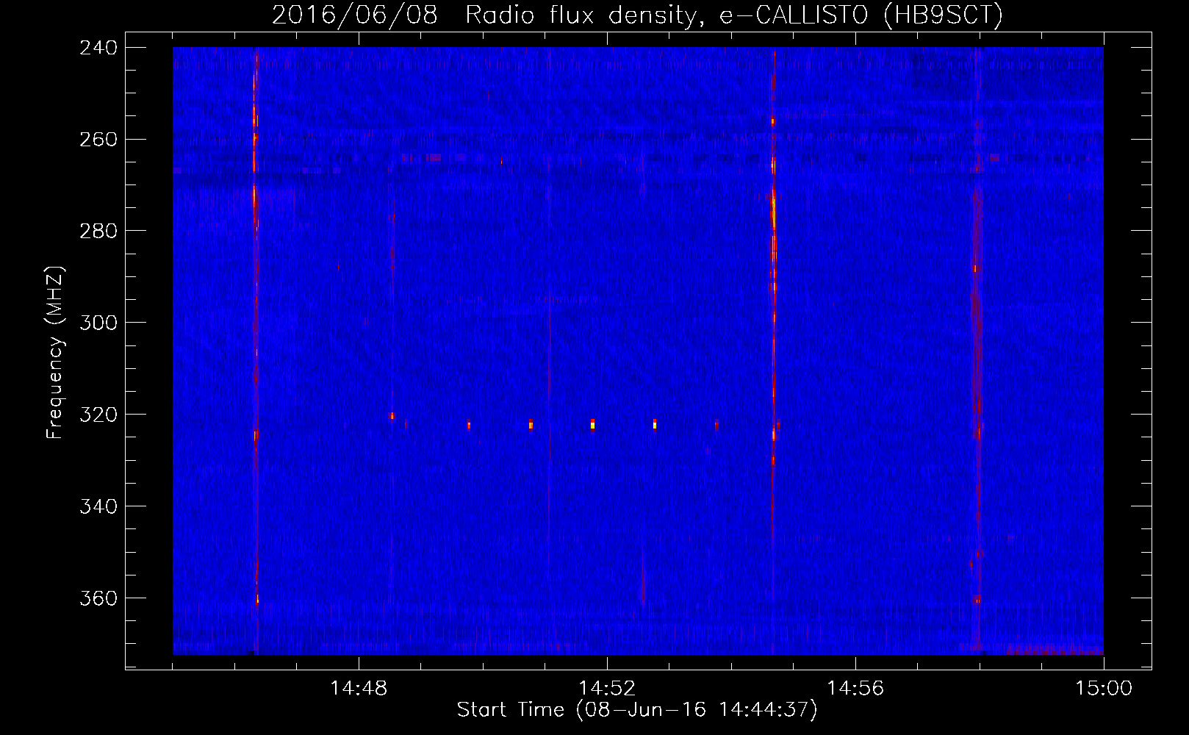1189x735 pixels.
Task: Click the 14:52 time tick label
Action: pyautogui.click(x=607, y=688)
